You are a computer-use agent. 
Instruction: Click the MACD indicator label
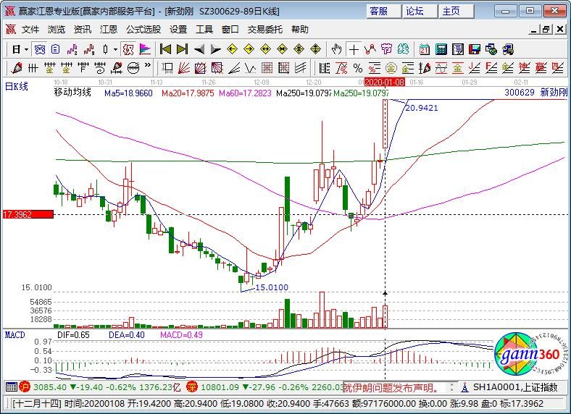click(x=15, y=334)
